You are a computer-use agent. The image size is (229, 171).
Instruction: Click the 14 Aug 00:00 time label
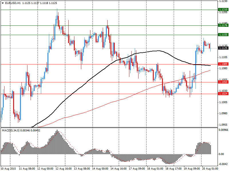100,169
